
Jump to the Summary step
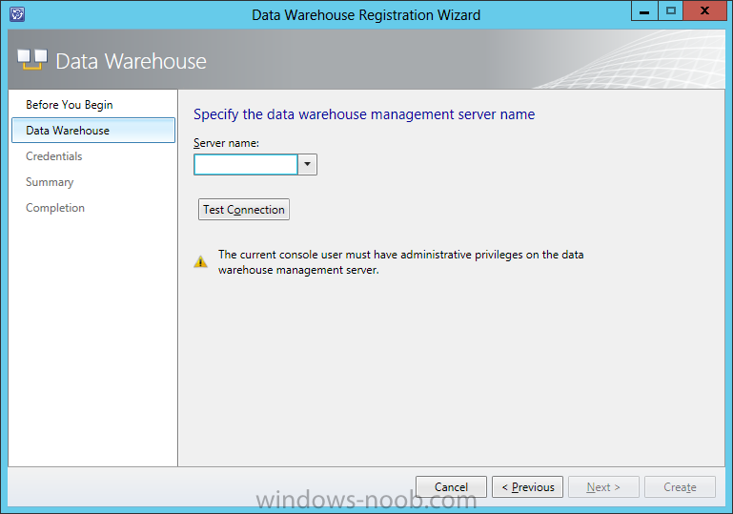tap(50, 182)
